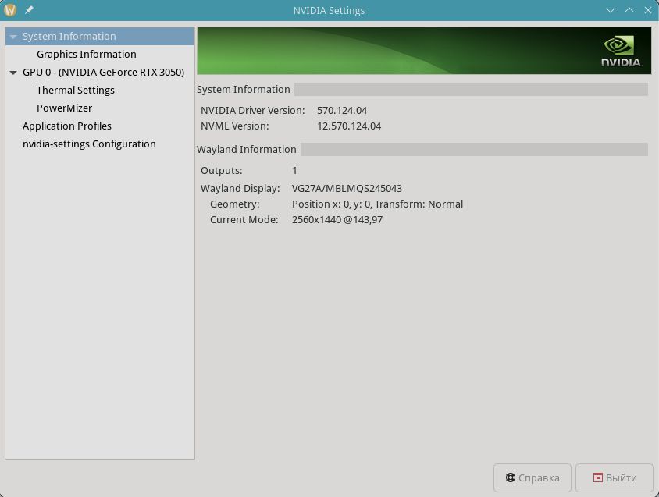This screenshot has width=659, height=497.
Task: Open Application Profiles page
Action: point(67,126)
